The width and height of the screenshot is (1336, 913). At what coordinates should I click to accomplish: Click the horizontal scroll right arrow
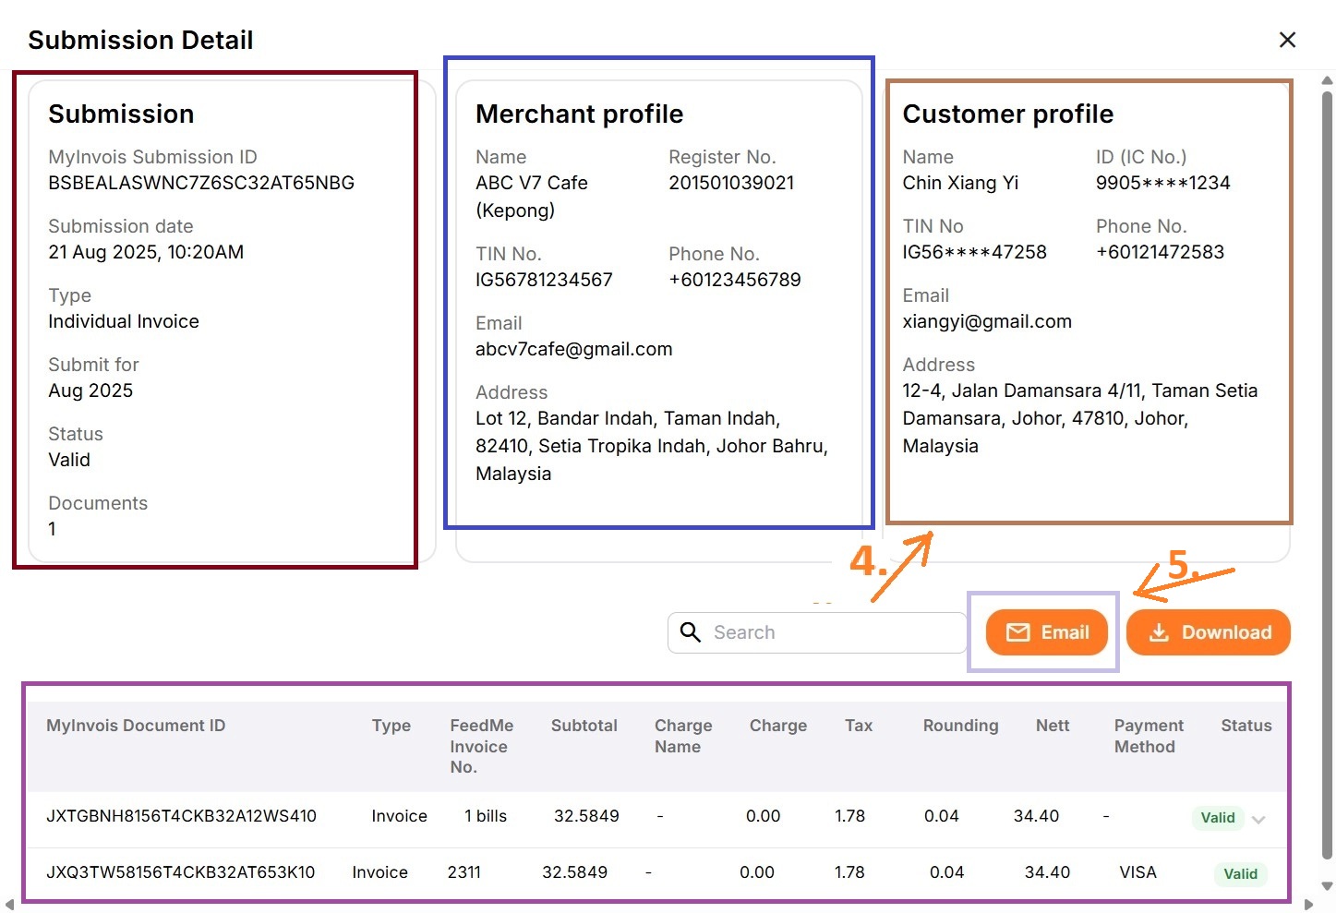1308,905
